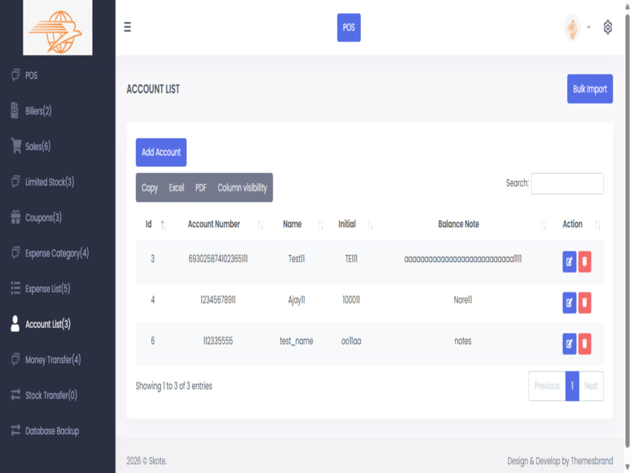631x473 pixels.
Task: Open Billers(2) in the sidebar
Action: tap(38, 111)
